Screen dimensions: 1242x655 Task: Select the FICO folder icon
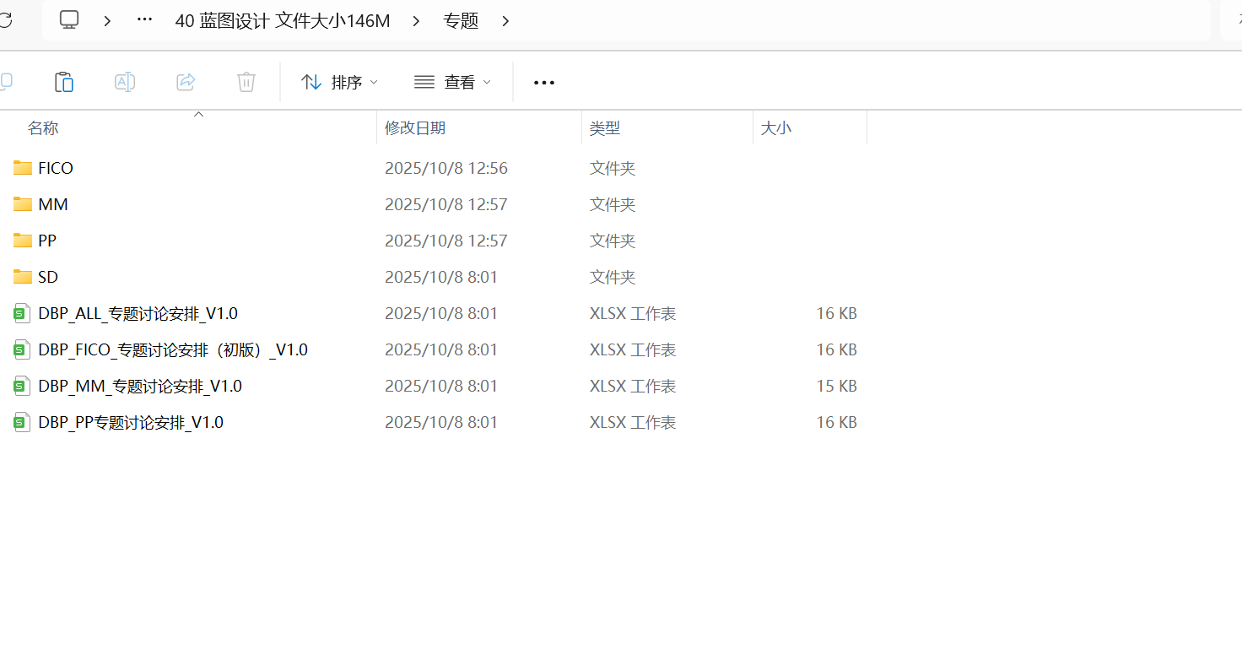pyautogui.click(x=23, y=168)
